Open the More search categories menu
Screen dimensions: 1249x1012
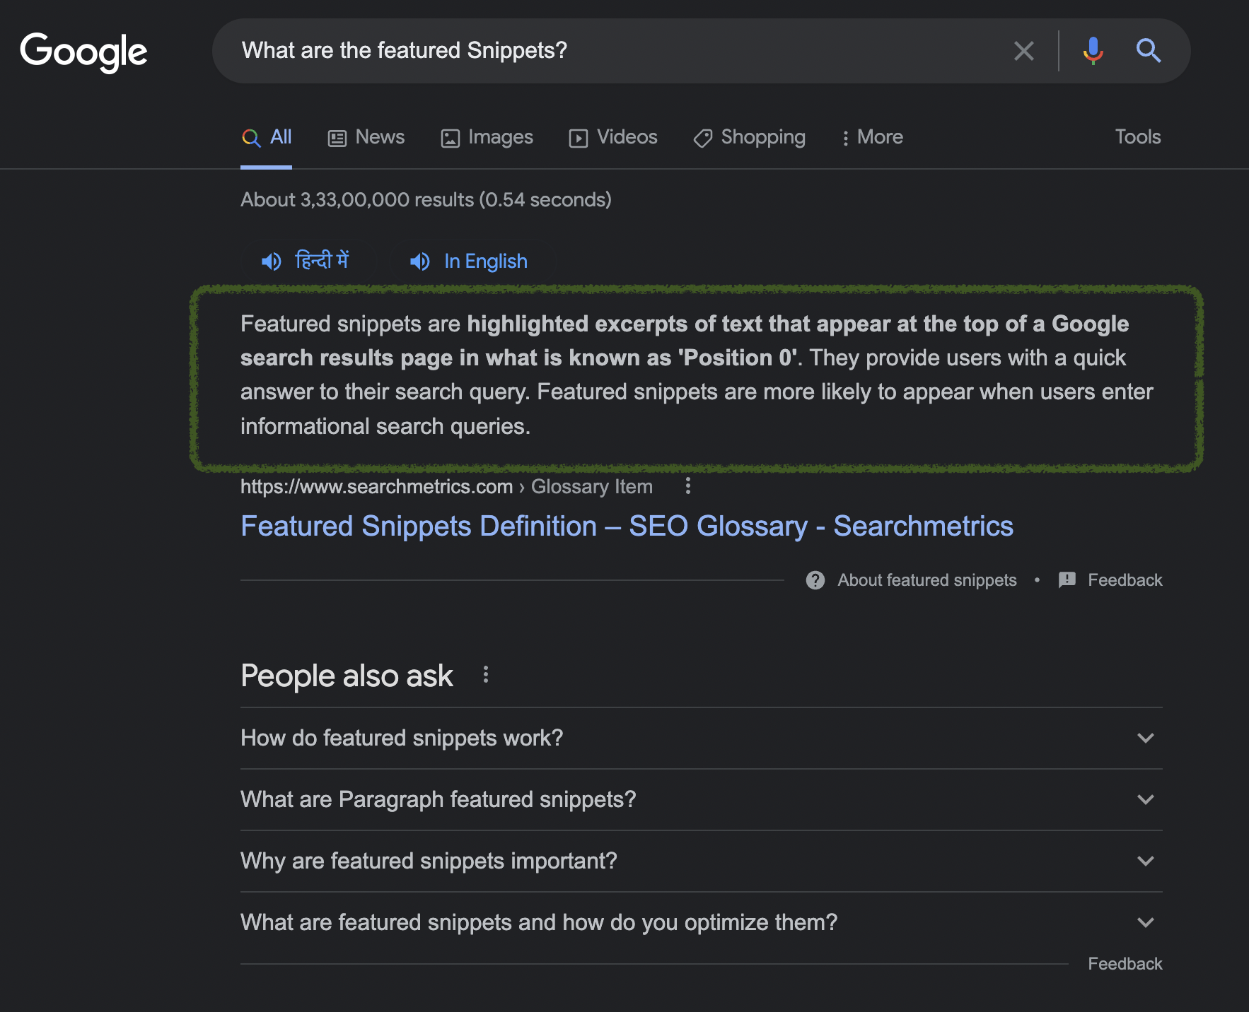pyautogui.click(x=872, y=137)
